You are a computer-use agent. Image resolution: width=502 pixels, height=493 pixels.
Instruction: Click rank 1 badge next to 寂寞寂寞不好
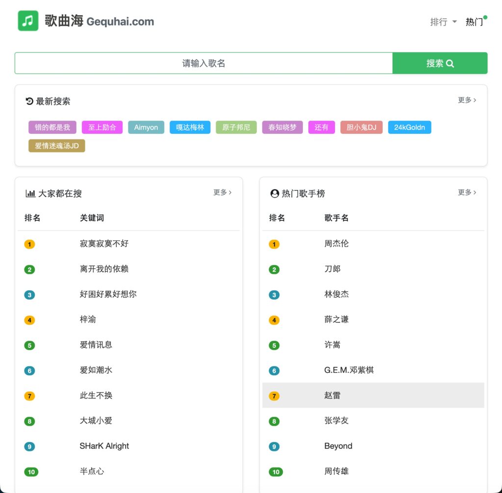pos(29,244)
